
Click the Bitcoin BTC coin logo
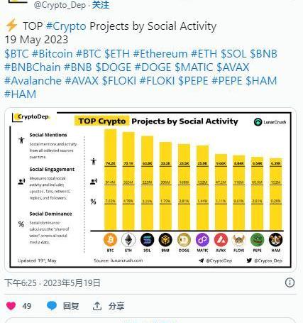pyautogui.click(x=110, y=240)
